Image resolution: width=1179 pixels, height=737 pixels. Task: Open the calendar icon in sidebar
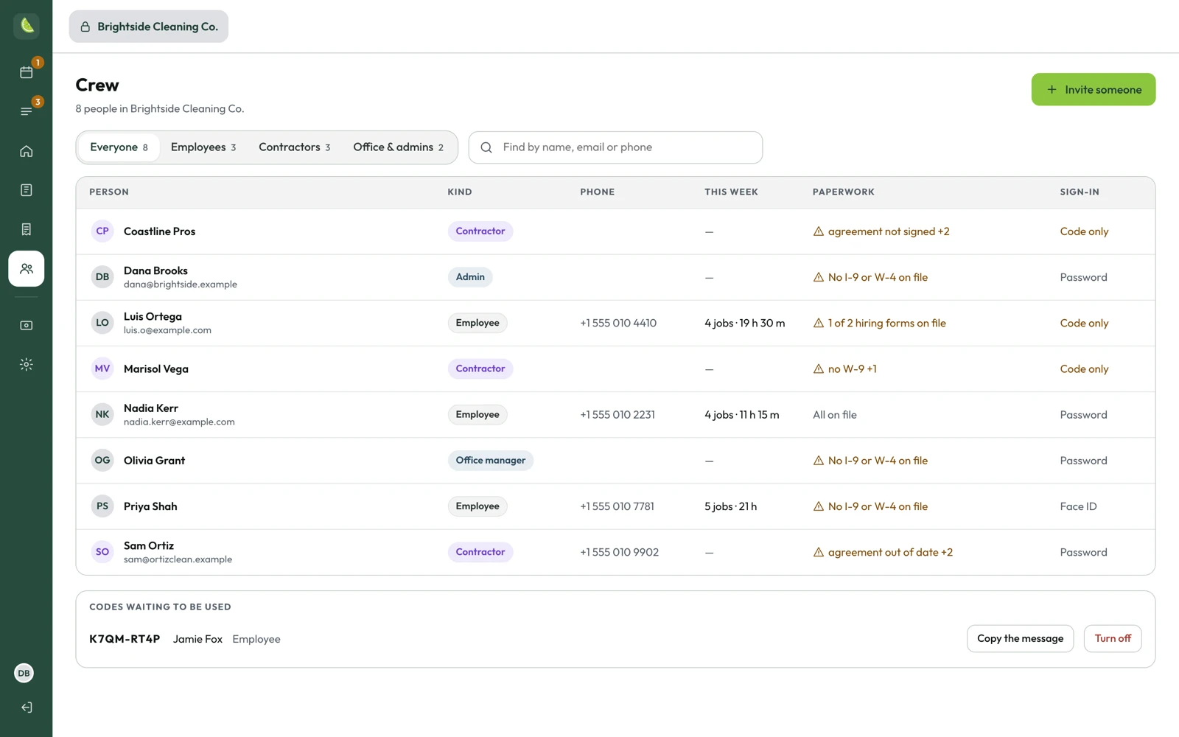coord(27,72)
